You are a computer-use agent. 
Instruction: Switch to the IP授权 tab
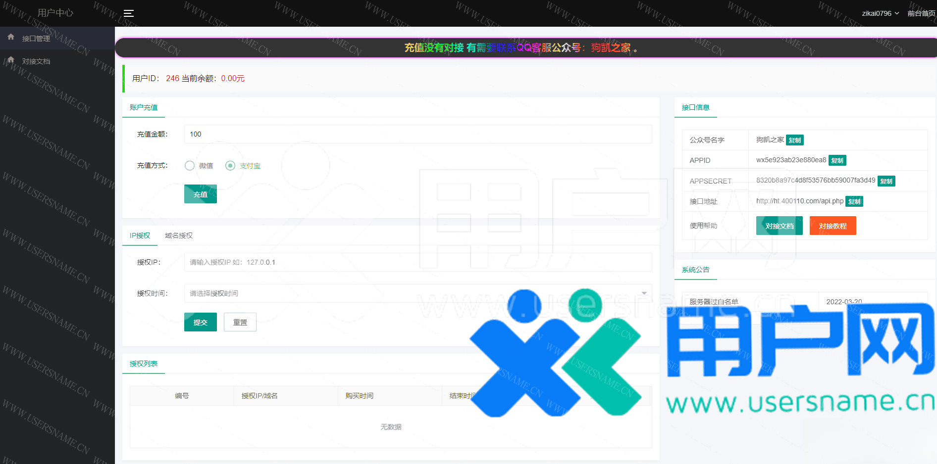(x=140, y=236)
